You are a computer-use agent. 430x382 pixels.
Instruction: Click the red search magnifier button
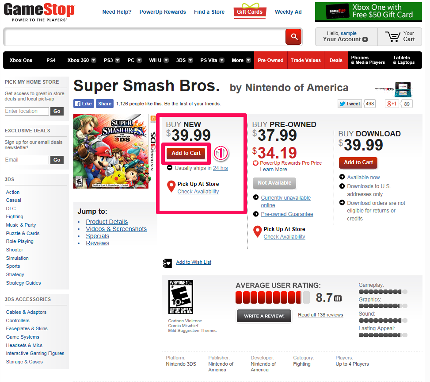[293, 37]
